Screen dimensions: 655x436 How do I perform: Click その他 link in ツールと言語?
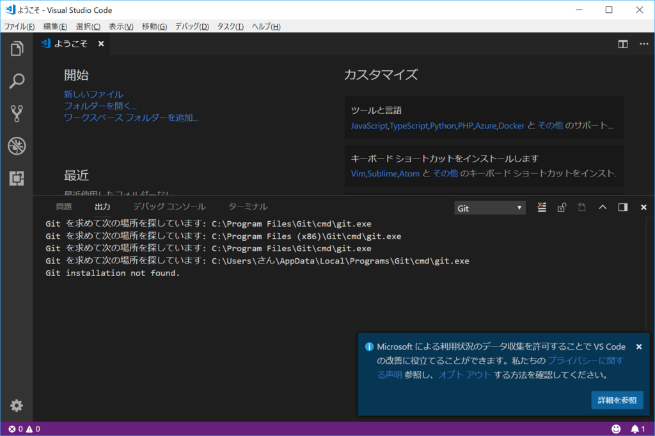click(550, 125)
